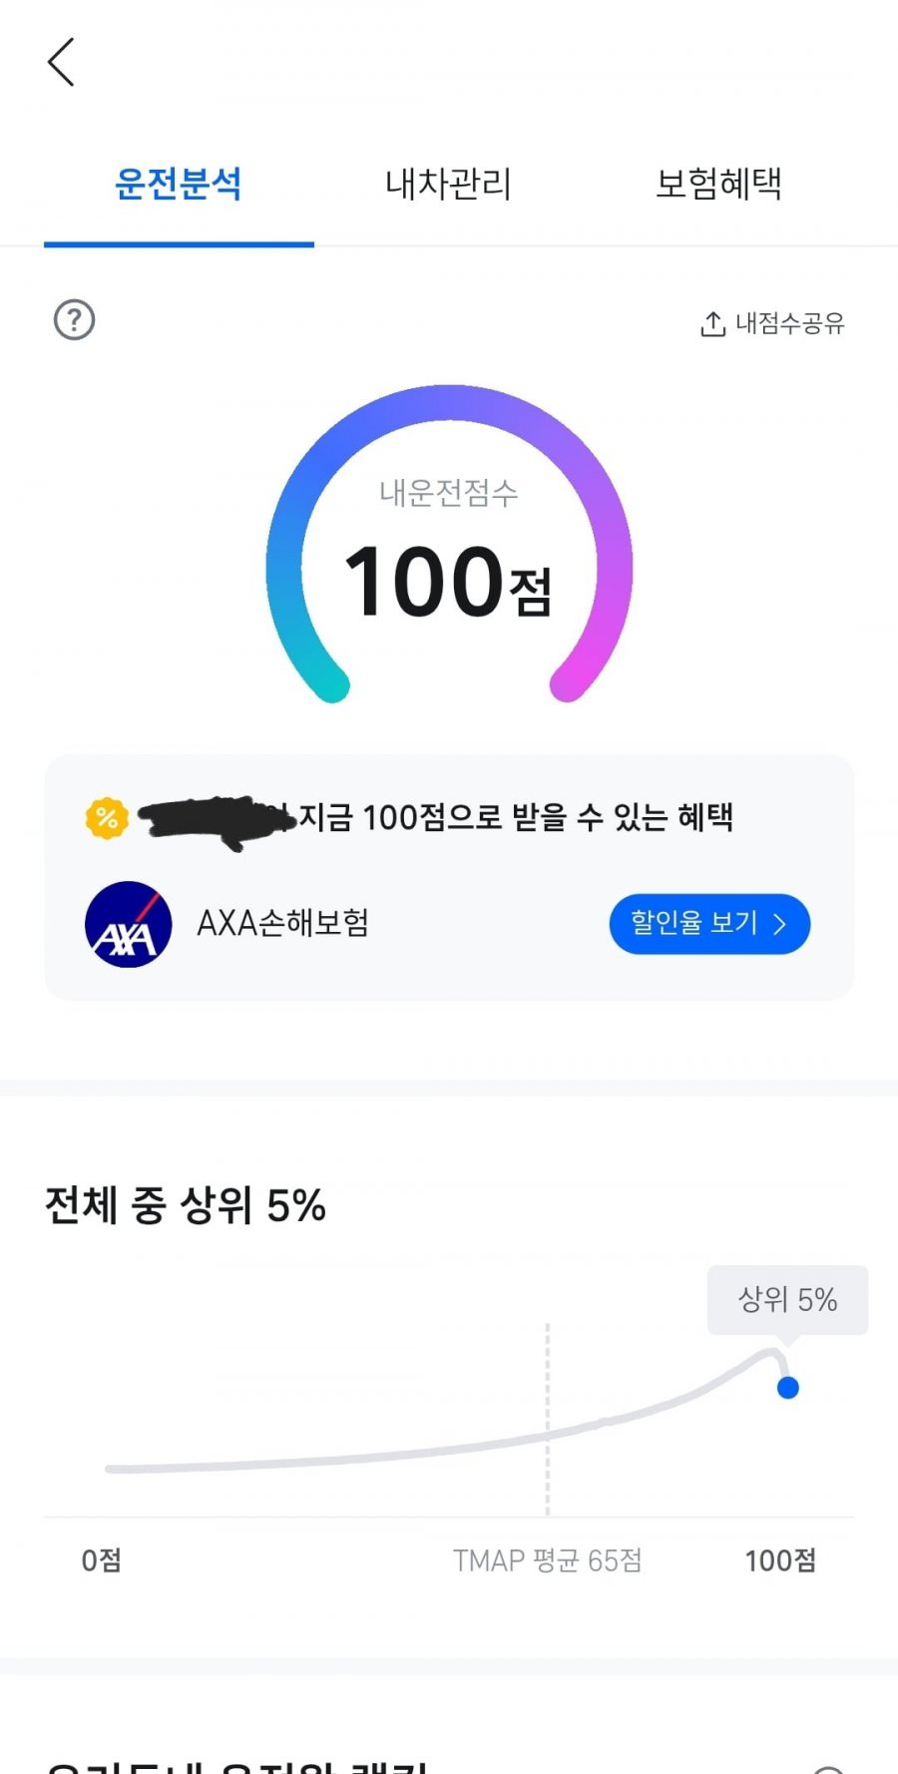Click the 할인율 보기 button
The image size is (898, 1774).
click(x=709, y=924)
